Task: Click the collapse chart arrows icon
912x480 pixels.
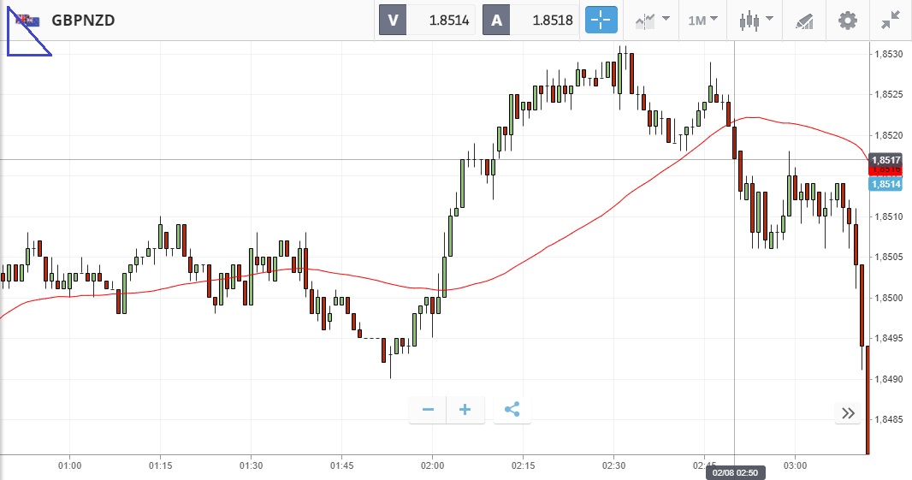Action: coord(890,20)
